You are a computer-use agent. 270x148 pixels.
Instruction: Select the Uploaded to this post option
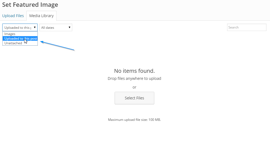[x=20, y=38]
